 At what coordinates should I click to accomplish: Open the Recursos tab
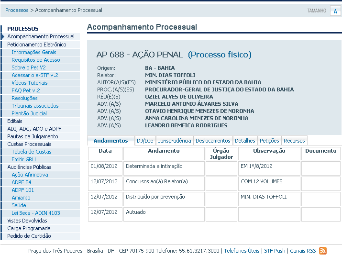tap(294, 141)
